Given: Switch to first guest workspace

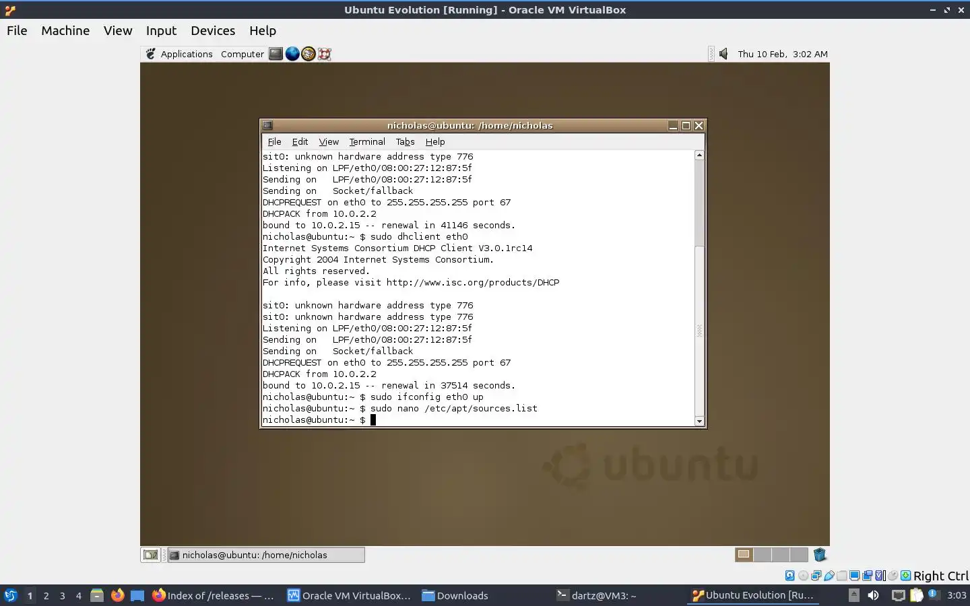Looking at the screenshot, I should (x=744, y=555).
